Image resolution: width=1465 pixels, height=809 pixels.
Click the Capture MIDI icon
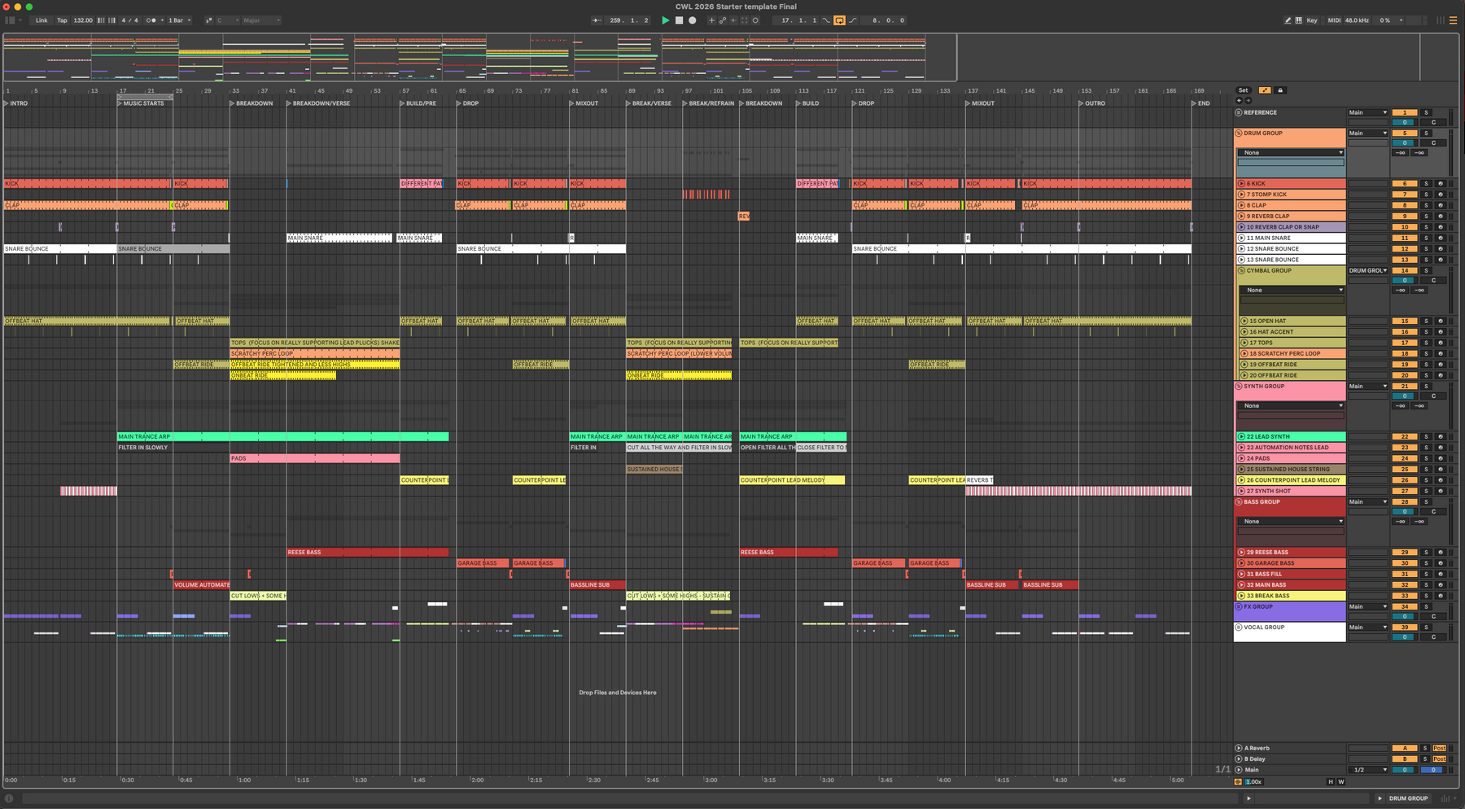[x=744, y=20]
